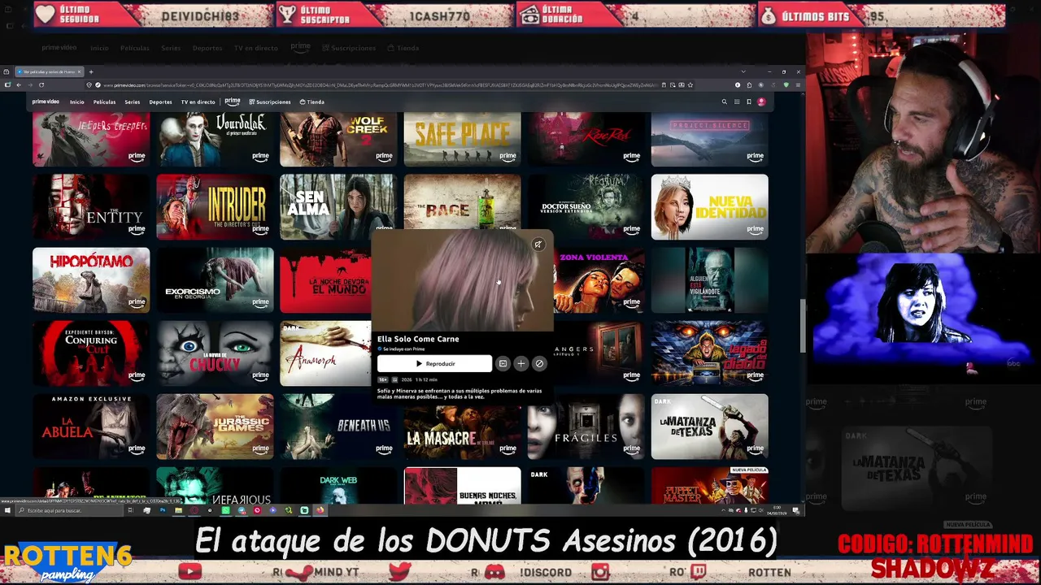Open the Series menu

132,102
